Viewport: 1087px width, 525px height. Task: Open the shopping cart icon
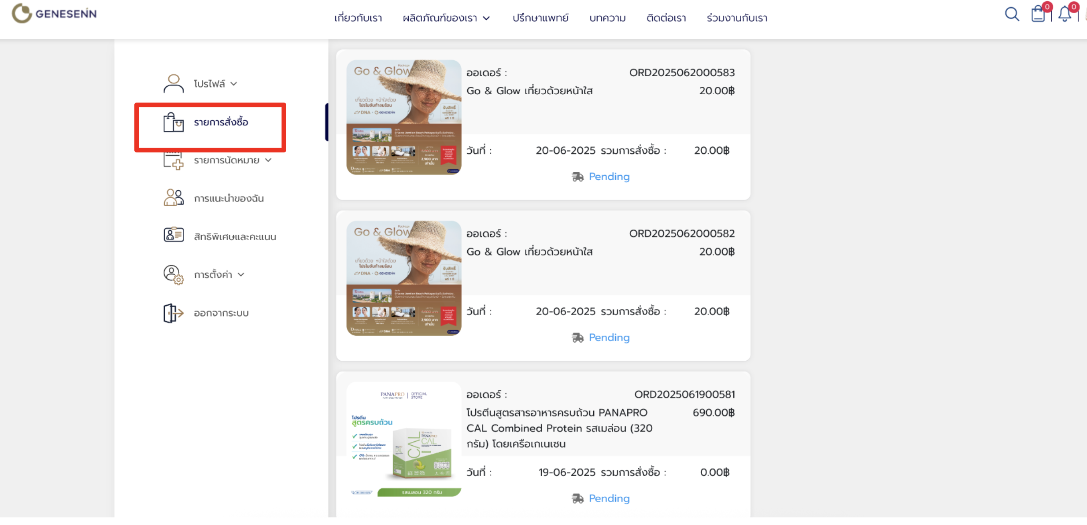1038,14
